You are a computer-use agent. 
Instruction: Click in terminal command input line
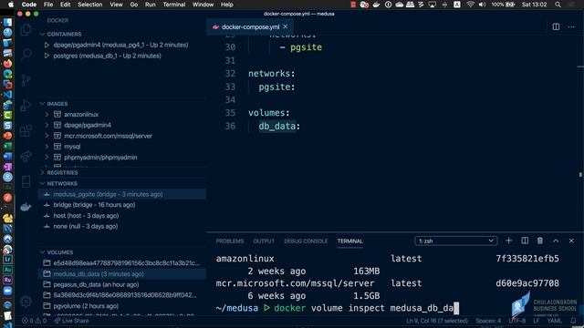point(338,308)
